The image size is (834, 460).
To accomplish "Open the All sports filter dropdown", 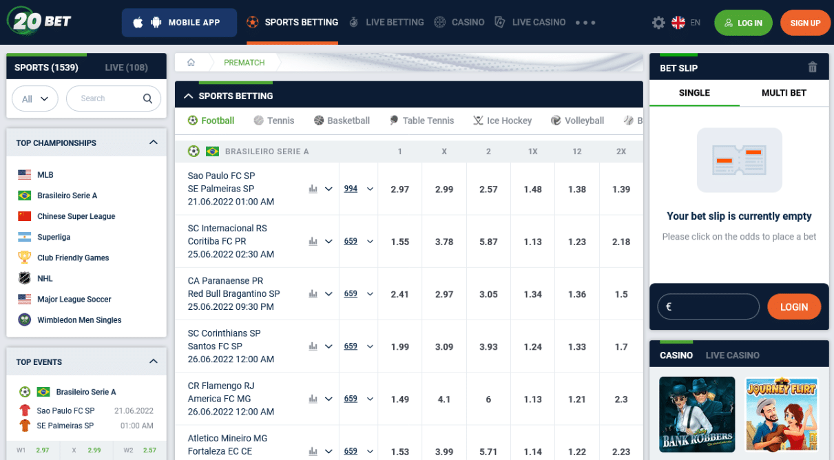I will click(x=35, y=98).
